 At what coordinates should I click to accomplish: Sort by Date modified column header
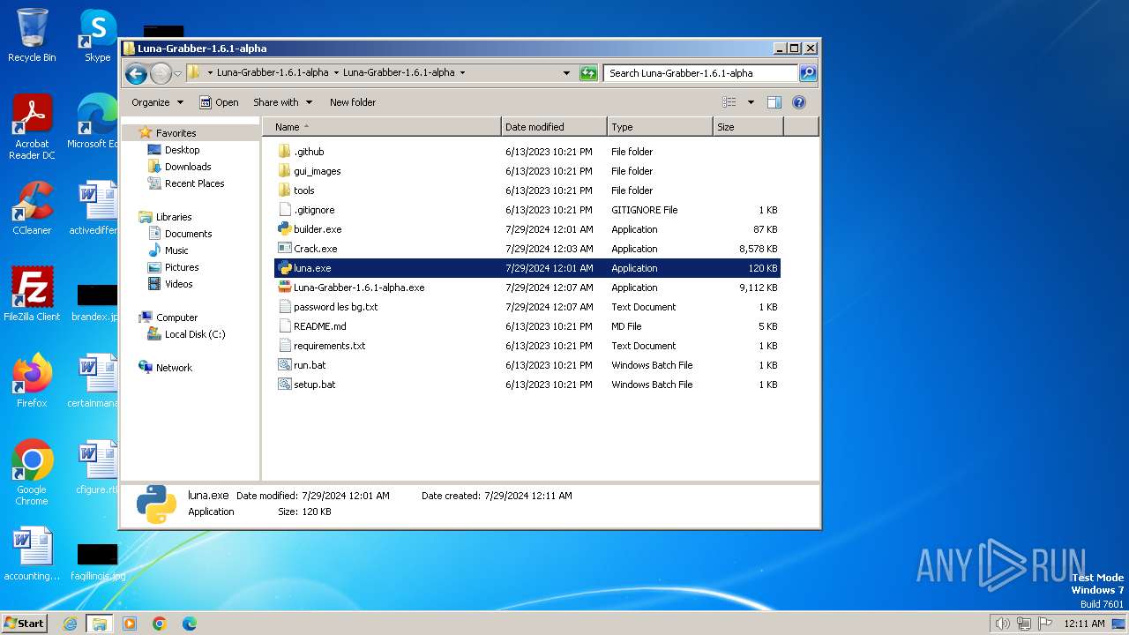554,127
